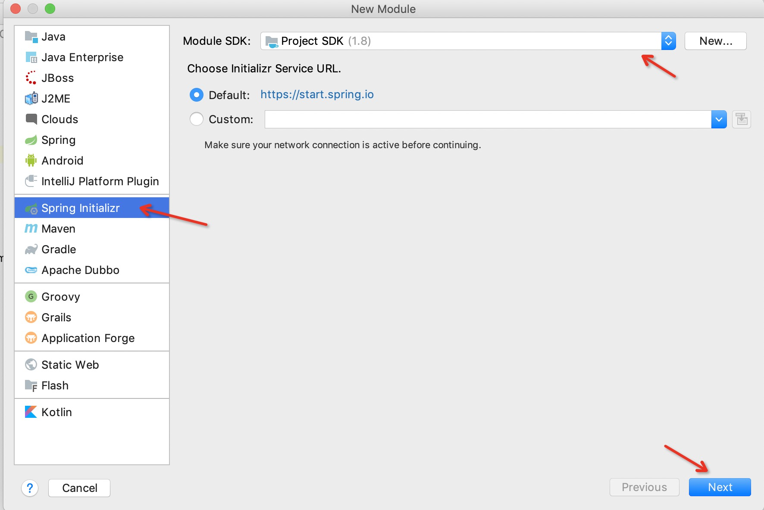This screenshot has width=764, height=510.
Task: Select the J2ME device icon
Action: [x=31, y=99]
